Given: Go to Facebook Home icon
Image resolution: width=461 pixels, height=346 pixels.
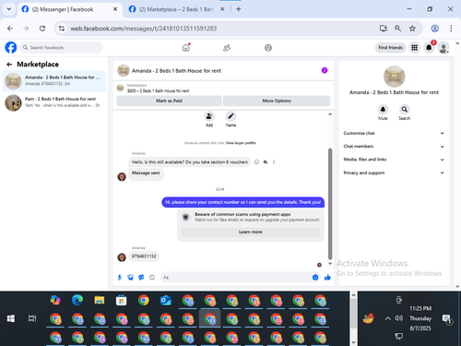Looking at the screenshot, I should 186,48.
